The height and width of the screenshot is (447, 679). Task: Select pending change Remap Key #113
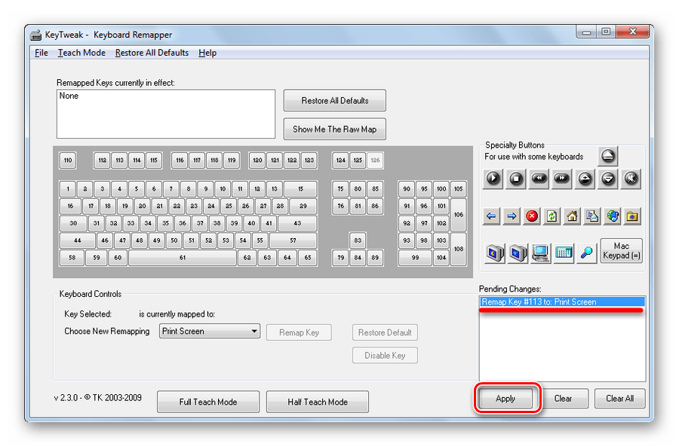(539, 302)
